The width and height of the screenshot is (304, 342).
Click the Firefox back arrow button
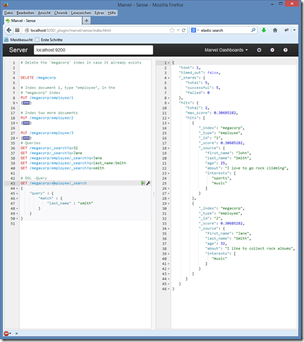click(9, 30)
